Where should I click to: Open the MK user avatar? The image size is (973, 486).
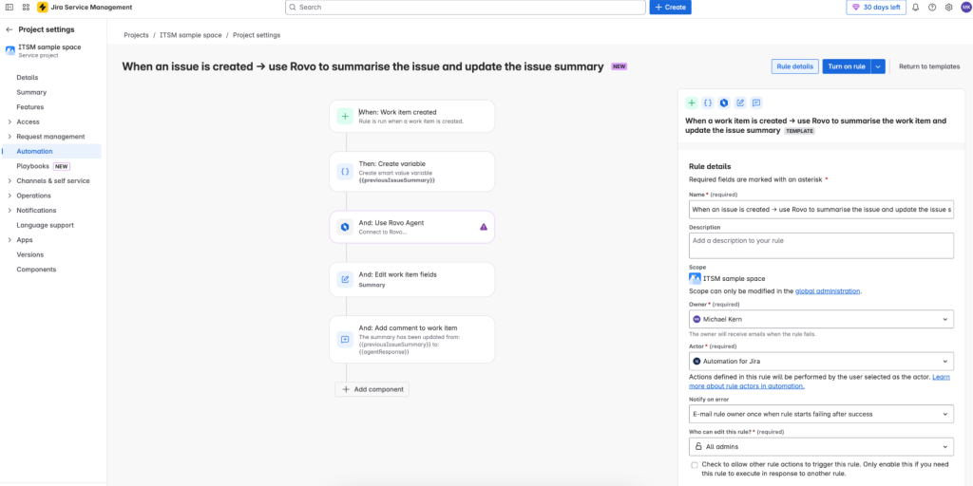965,8
